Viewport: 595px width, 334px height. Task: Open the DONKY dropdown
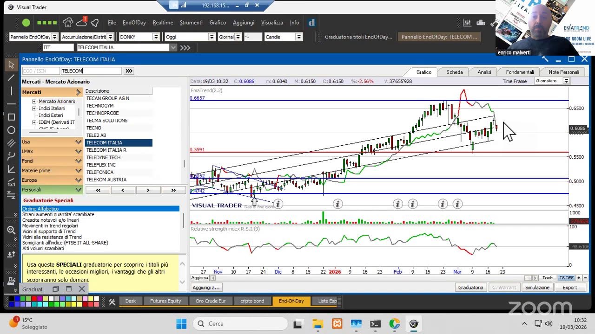click(x=156, y=37)
